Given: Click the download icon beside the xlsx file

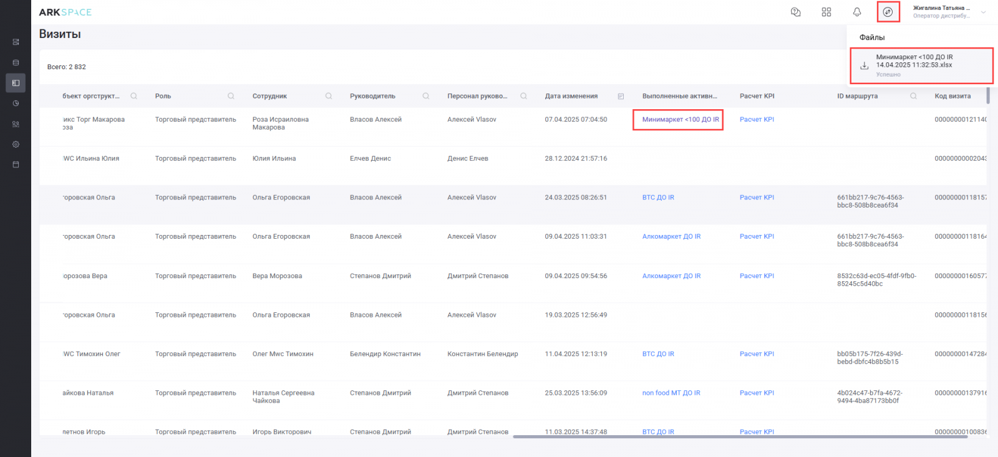Looking at the screenshot, I should pos(864,65).
